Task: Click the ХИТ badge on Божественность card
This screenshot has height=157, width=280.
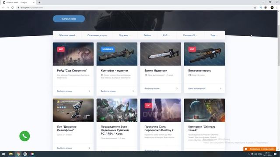Action: pyautogui.click(x=192, y=49)
